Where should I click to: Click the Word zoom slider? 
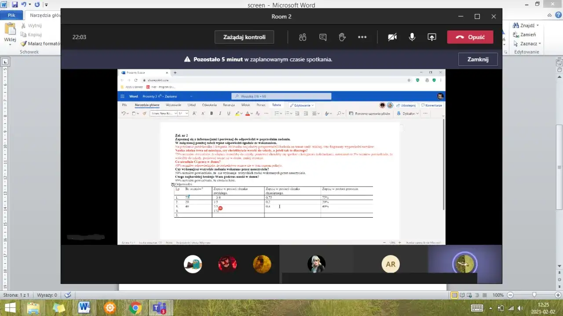534,295
